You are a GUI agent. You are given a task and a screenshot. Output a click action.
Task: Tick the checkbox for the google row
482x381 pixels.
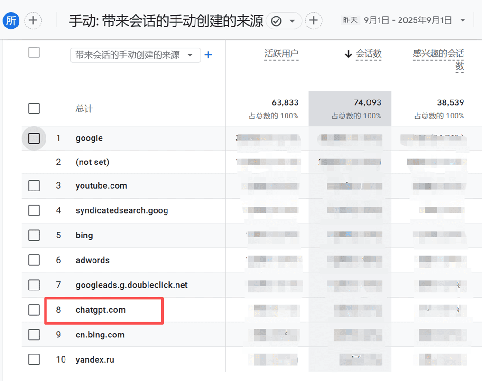[34, 138]
